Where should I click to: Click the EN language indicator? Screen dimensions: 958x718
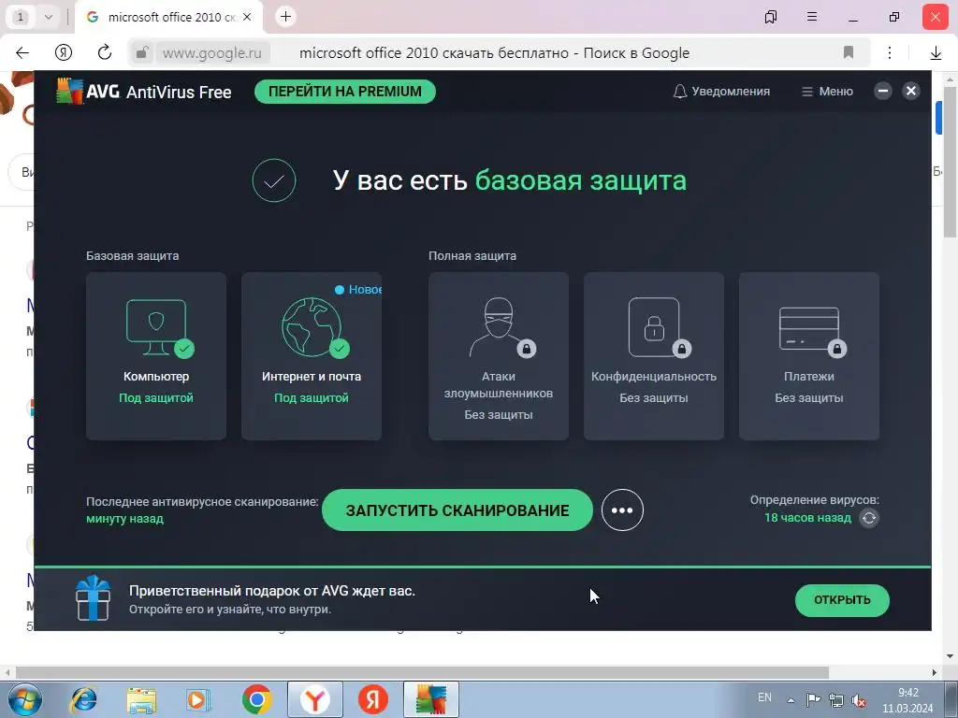[x=764, y=697]
